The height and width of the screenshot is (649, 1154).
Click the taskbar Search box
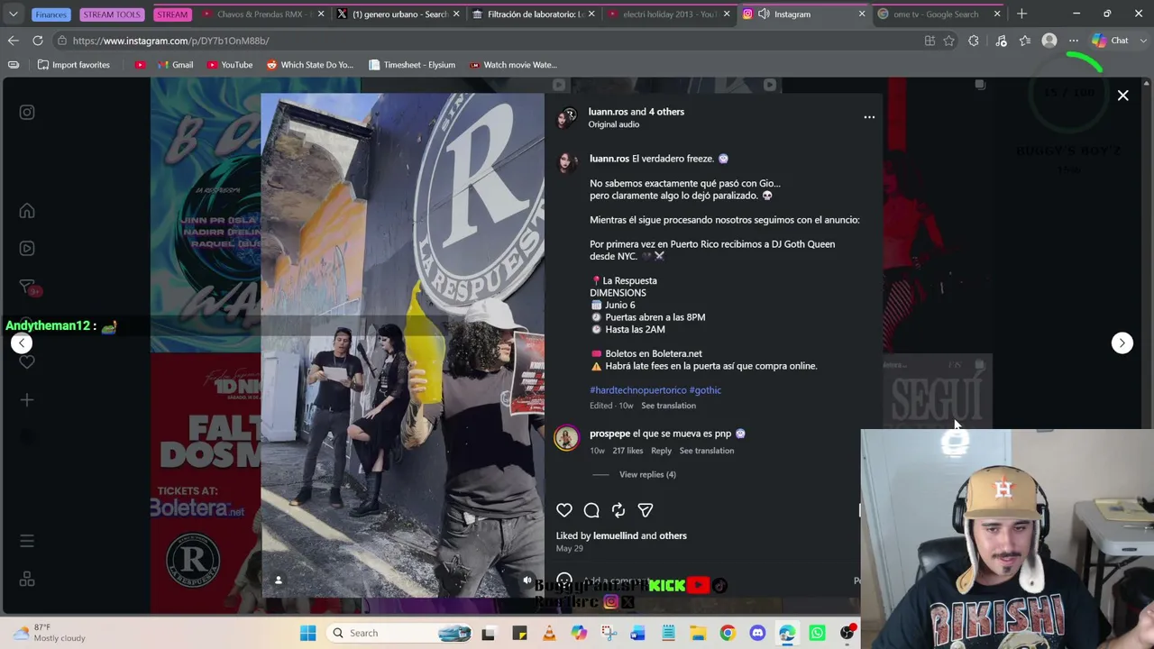pyautogui.click(x=399, y=633)
